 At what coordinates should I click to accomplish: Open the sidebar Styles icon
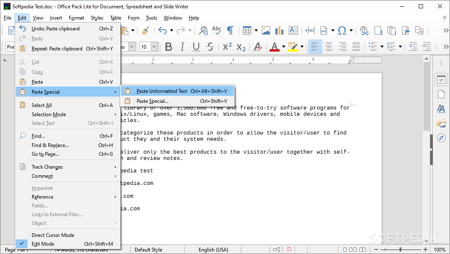441,108
